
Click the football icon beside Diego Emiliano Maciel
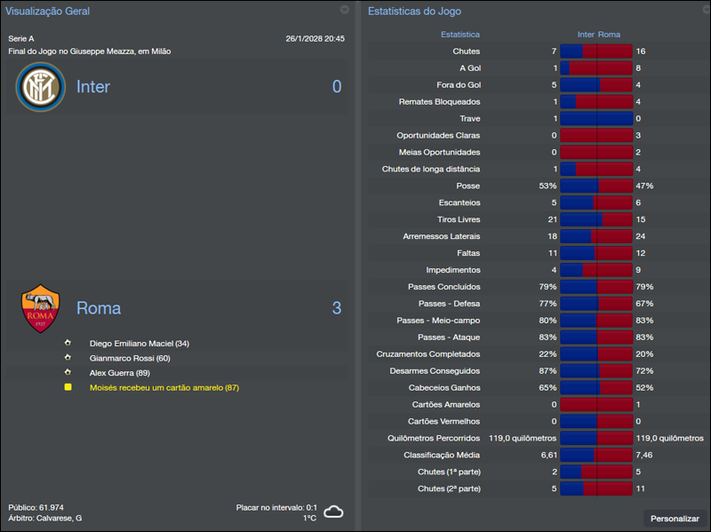pos(68,343)
